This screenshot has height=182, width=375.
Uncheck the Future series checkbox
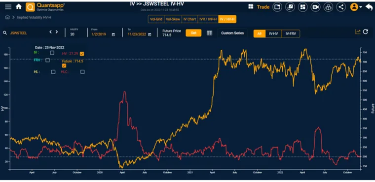coord(64,66)
